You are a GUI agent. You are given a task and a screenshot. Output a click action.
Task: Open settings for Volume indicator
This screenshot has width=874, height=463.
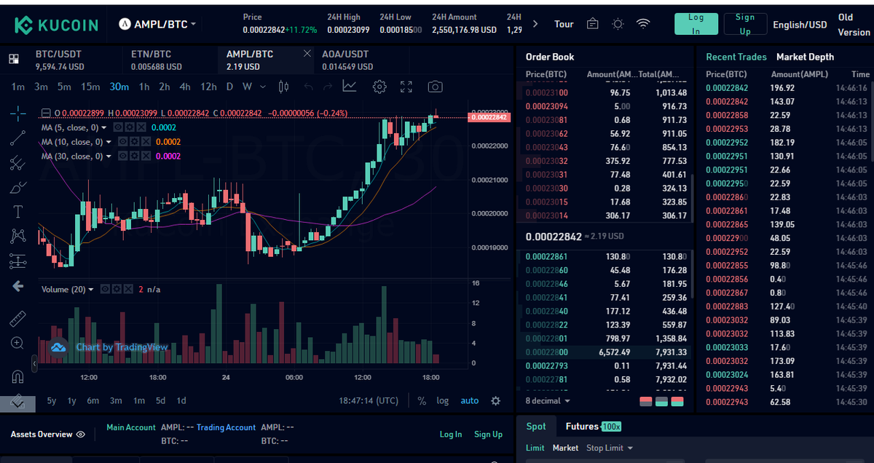pyautogui.click(x=117, y=289)
